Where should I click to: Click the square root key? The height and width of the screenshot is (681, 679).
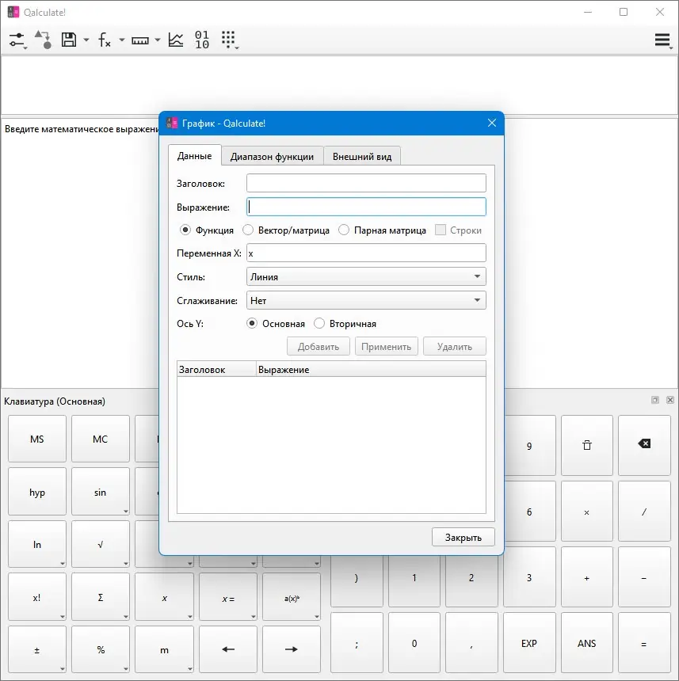point(101,544)
